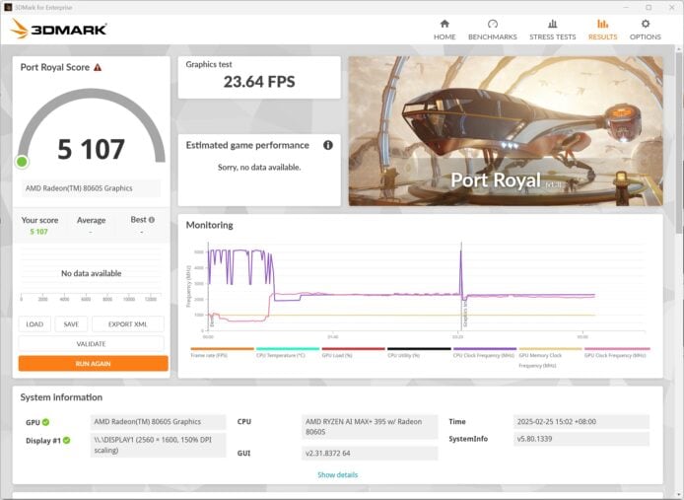The width and height of the screenshot is (684, 500).
Task: Toggle the CPU Utility (%) legend swatch
Action: (419, 349)
